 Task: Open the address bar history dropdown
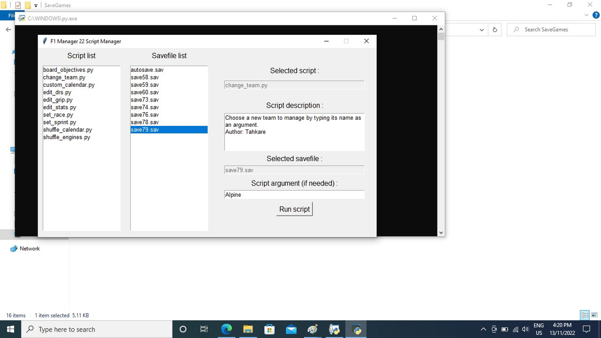tap(481, 29)
